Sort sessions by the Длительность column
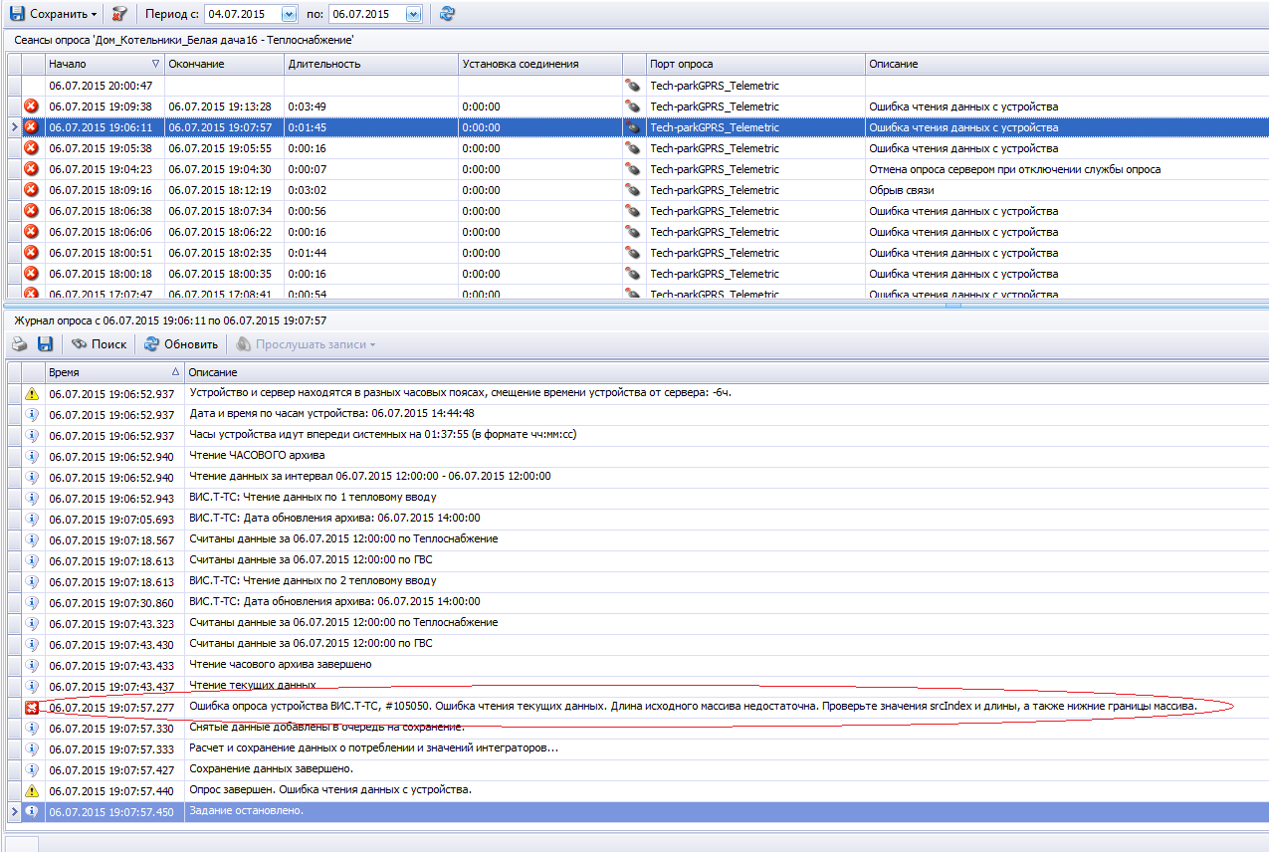Viewport: 1269px width, 852px height. pyautogui.click(x=370, y=64)
